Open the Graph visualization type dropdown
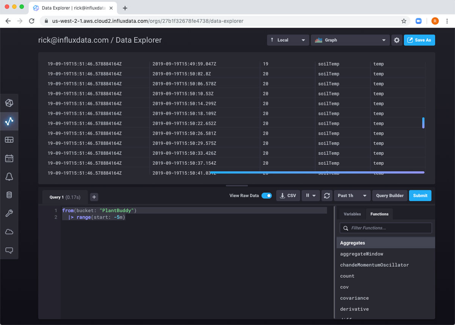The width and height of the screenshot is (455, 325). click(350, 40)
